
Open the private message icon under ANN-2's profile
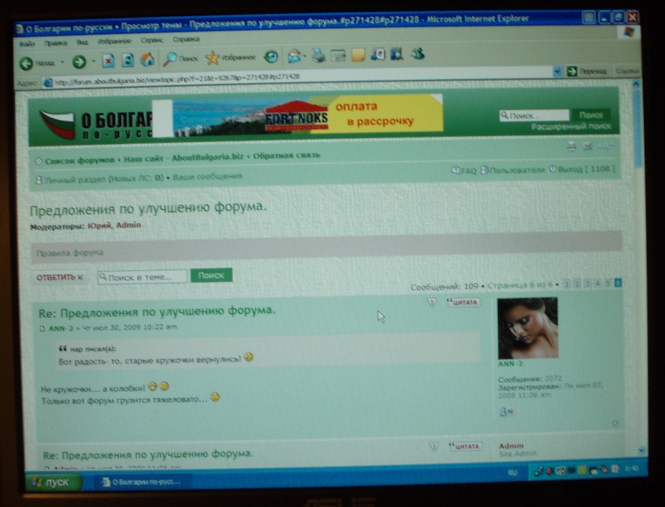pyautogui.click(x=505, y=411)
